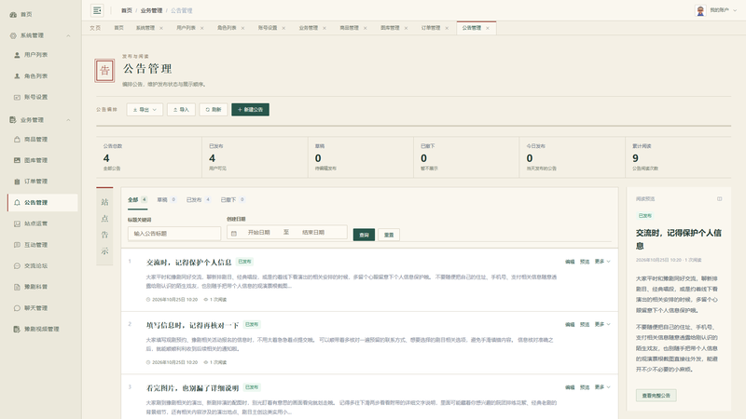746x419 pixels.
Task: Click the expand icon in 阅读预览 panel
Action: [719, 199]
